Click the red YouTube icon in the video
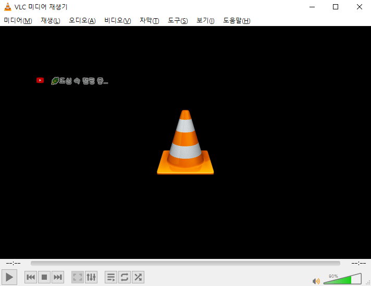 40,80
